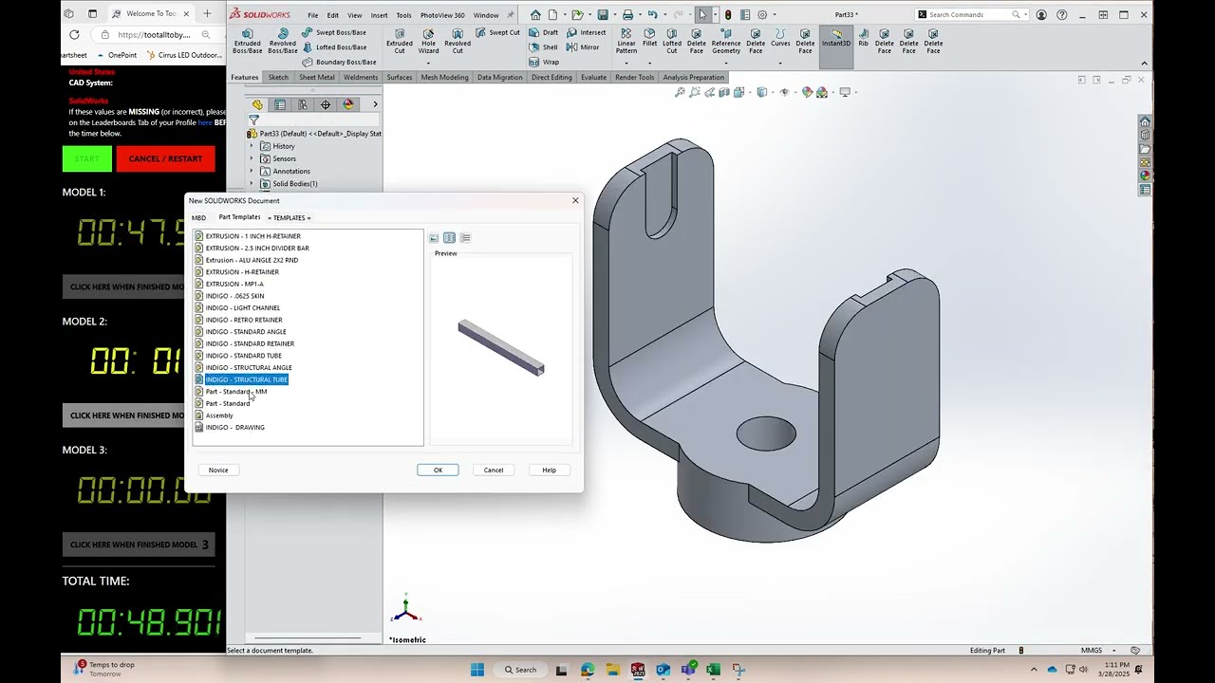Screen dimensions: 1215x683
Task: Click the Print icon in SolidWorks toolbar
Action: pos(627,14)
